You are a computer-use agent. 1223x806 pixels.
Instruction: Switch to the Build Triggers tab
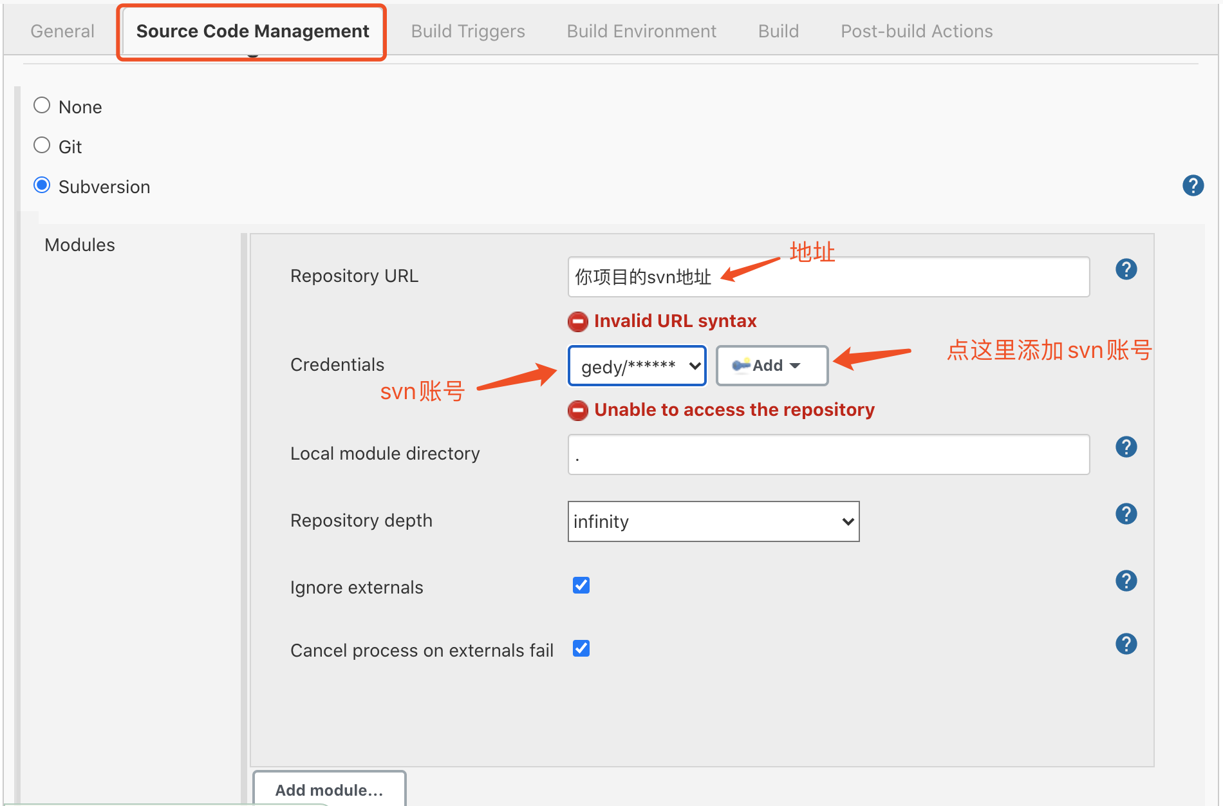[x=468, y=31]
